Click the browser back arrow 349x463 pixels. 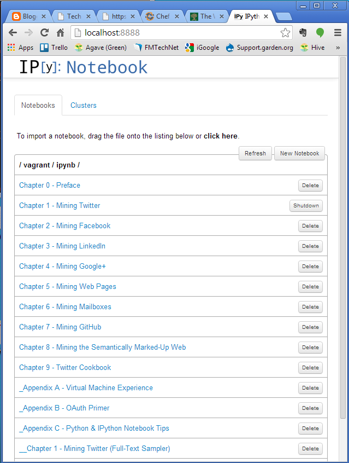pos(13,33)
